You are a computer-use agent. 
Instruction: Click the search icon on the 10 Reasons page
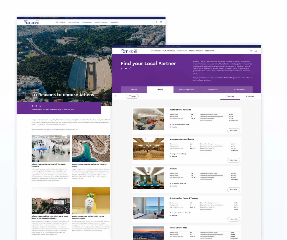[x=157, y=22]
